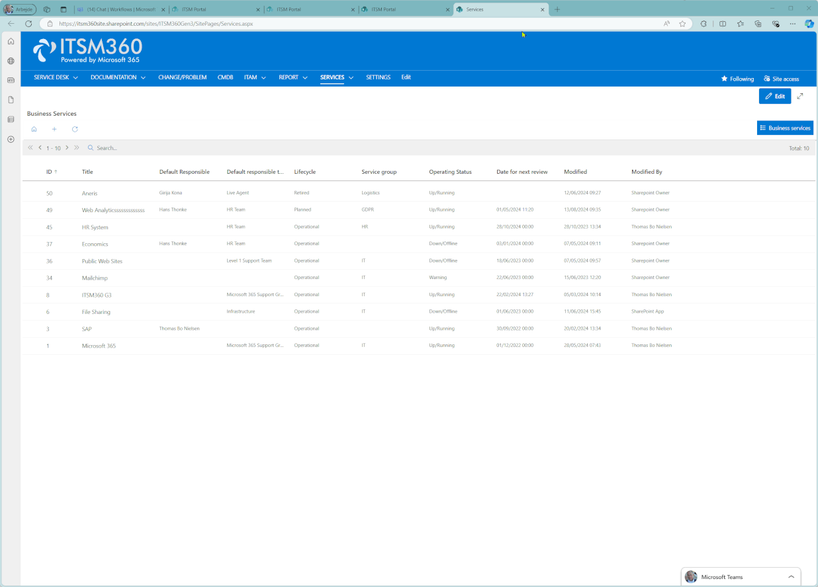This screenshot has width=818, height=587.
Task: Reload the page in browser toolbar
Action: point(28,24)
